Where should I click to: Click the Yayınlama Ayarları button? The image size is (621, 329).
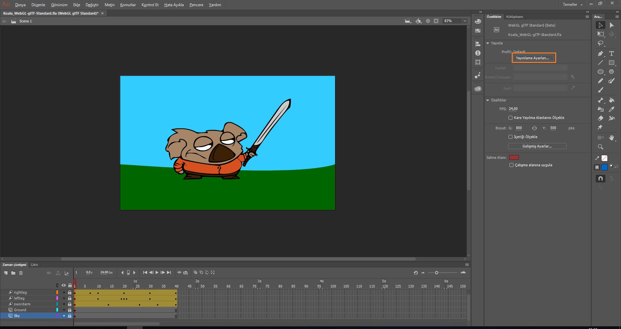[533, 58]
